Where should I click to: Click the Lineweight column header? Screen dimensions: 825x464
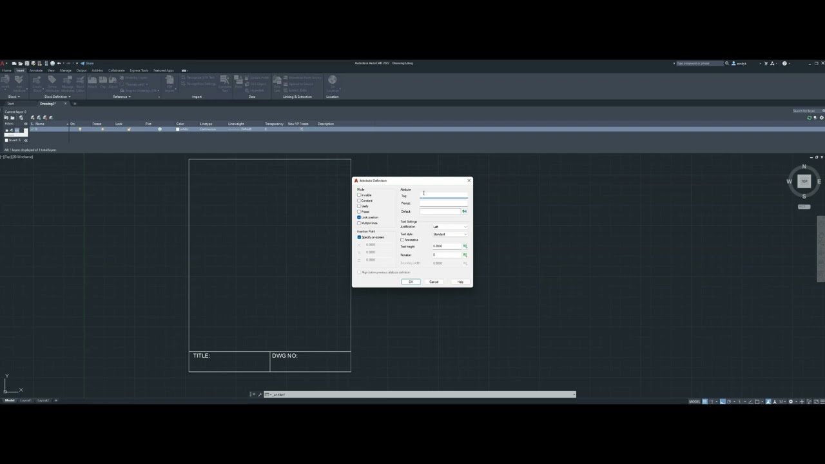pyautogui.click(x=236, y=124)
